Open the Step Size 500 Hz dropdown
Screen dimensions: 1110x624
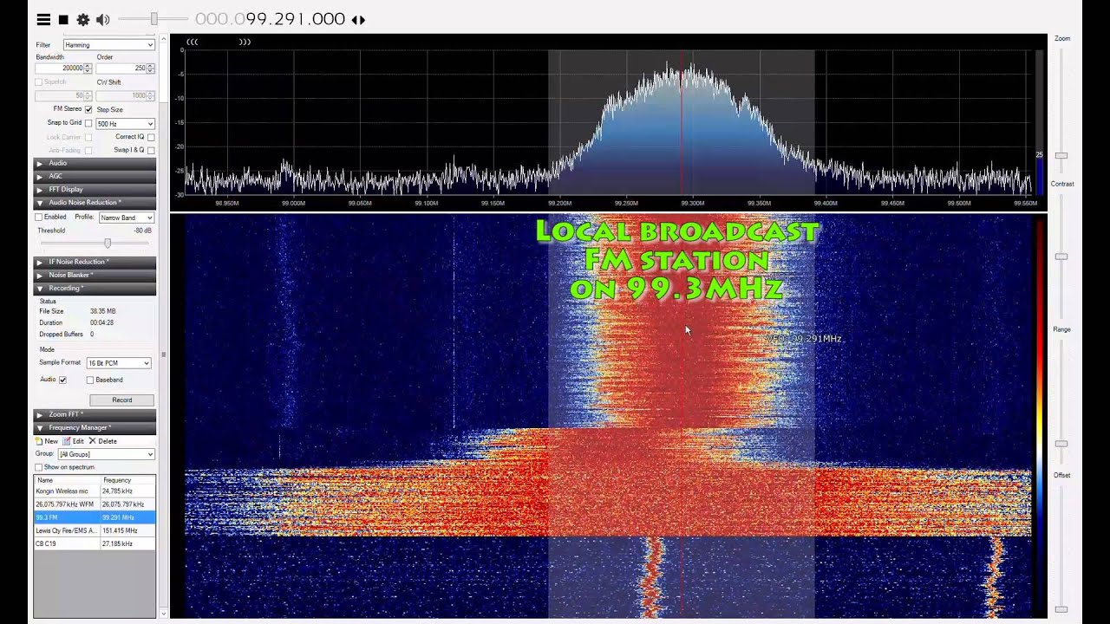125,124
